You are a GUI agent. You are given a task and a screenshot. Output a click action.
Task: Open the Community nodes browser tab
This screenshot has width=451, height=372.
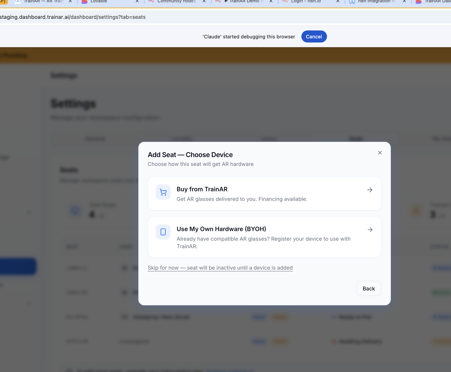(177, 2)
